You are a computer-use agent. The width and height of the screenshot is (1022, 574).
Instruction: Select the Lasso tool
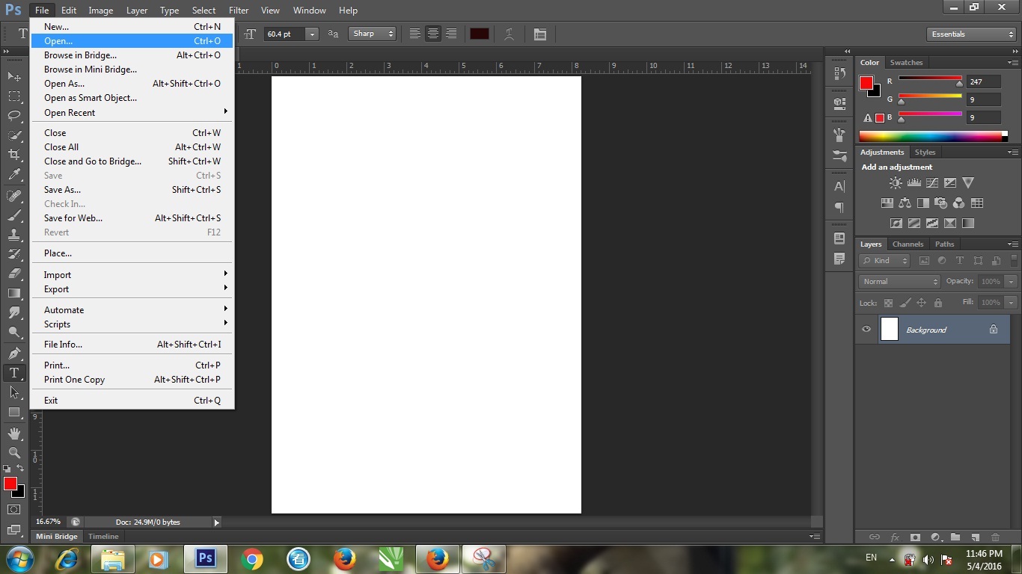(x=14, y=116)
